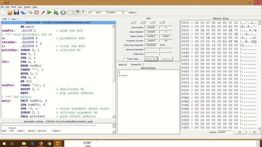Click the binary converter field 01100001
Image resolution: width=262 pixels, height=147 pixels.
[114, 13]
